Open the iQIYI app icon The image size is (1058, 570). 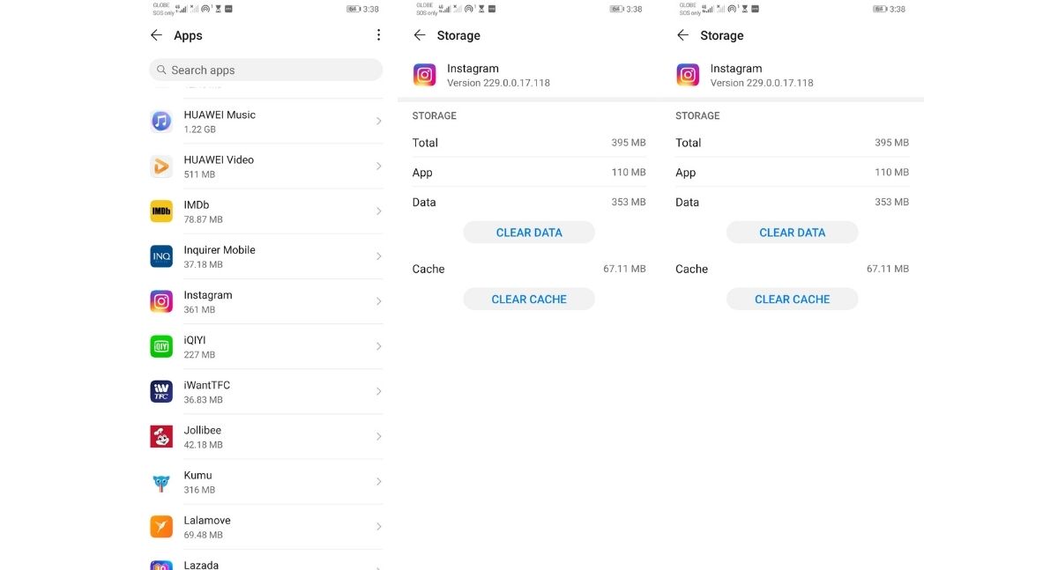tap(160, 346)
